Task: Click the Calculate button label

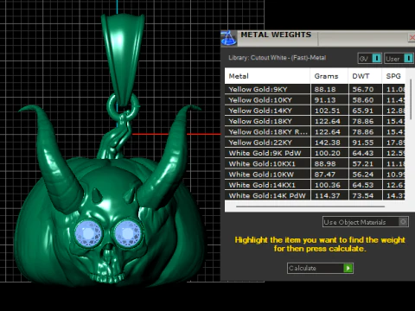Action: pyautogui.click(x=303, y=268)
